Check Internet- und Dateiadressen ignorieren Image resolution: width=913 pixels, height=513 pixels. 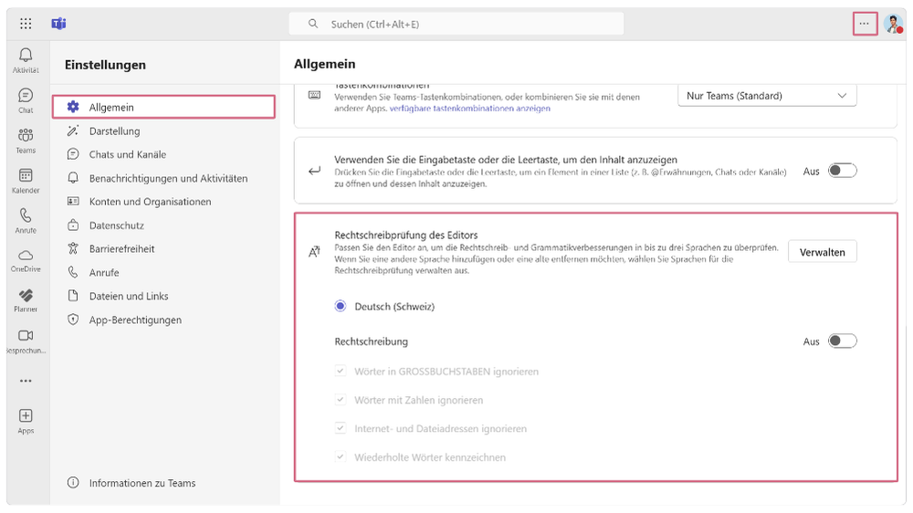tap(341, 428)
